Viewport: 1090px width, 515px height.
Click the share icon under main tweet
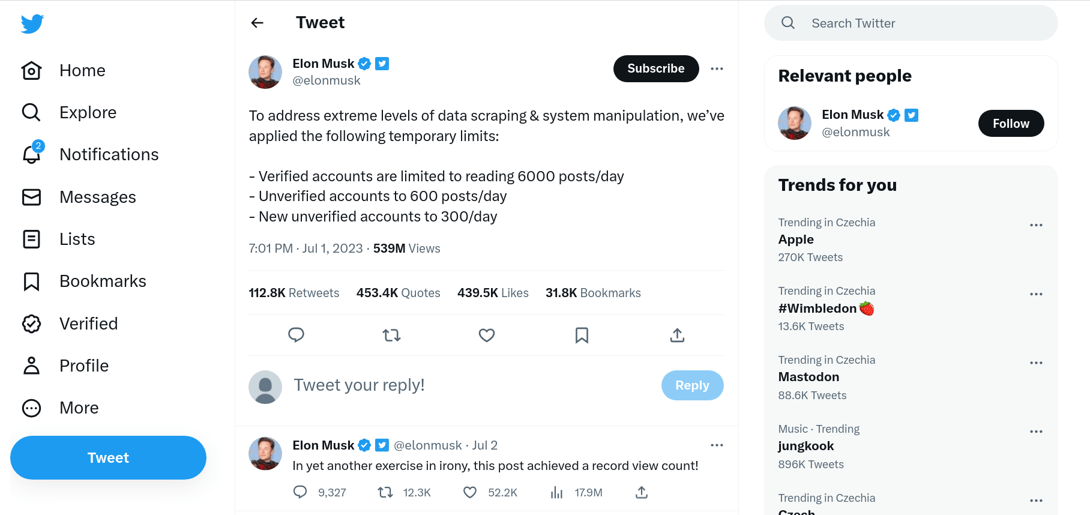(x=677, y=335)
